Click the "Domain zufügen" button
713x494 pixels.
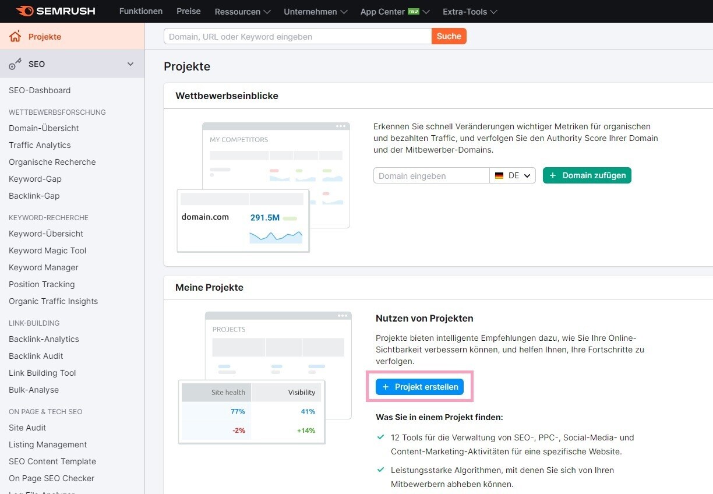coord(587,175)
